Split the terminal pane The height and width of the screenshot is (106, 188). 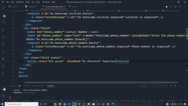click(x=171, y=86)
